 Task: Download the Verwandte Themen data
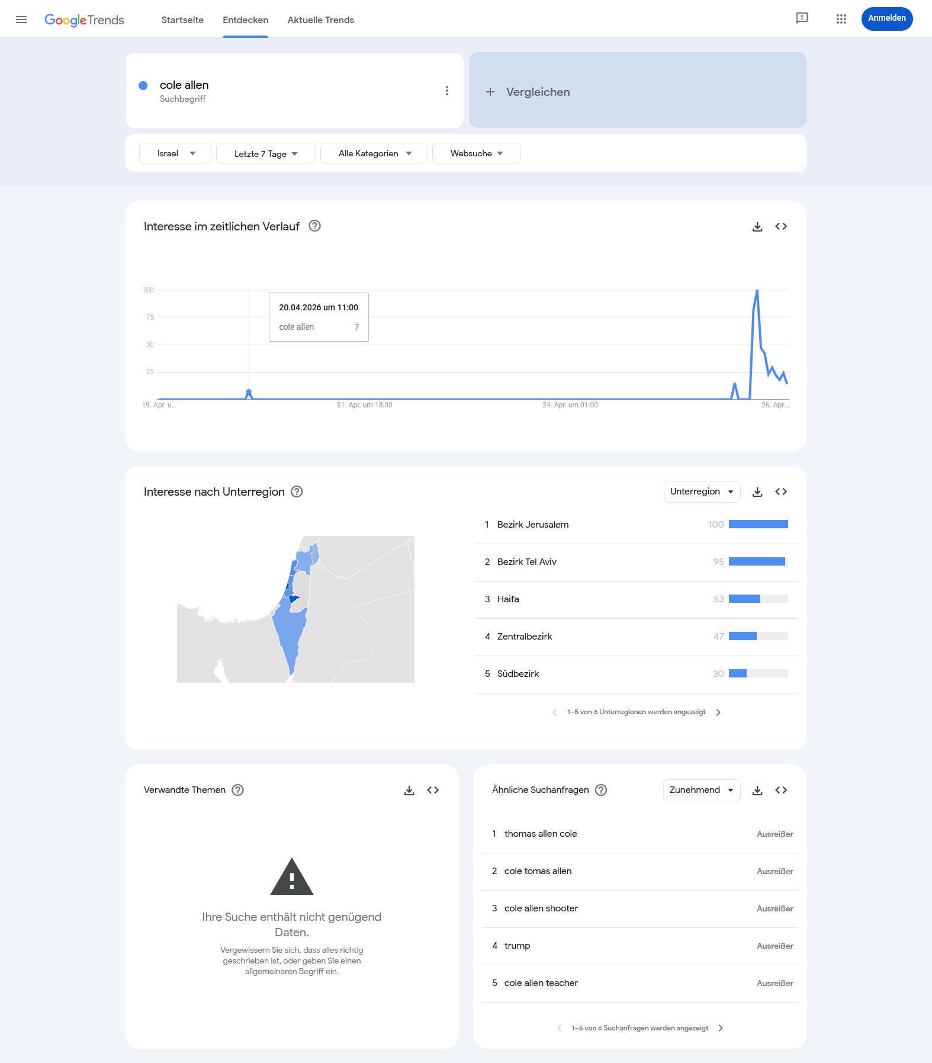point(409,790)
